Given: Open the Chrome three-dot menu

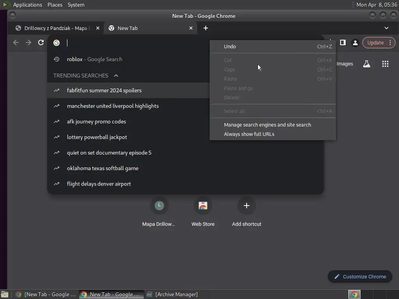Looking at the screenshot, I should tap(390, 42).
